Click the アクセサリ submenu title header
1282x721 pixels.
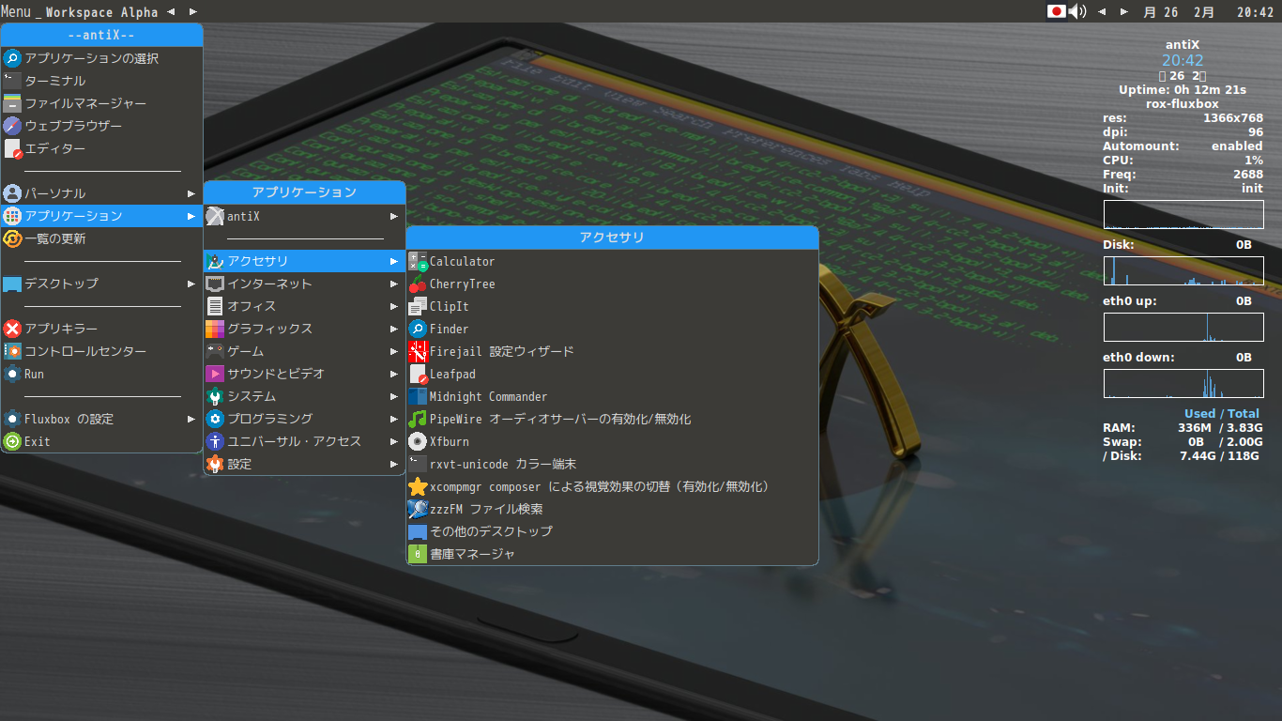coord(612,238)
